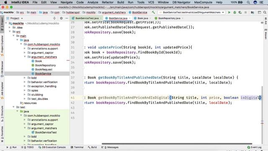The image size is (268, 151).
Task: Expand the stubbing package
Action: (x=25, y=94)
